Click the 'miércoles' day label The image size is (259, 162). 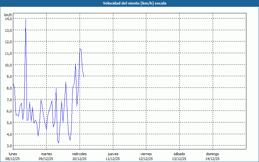[x=79, y=154]
